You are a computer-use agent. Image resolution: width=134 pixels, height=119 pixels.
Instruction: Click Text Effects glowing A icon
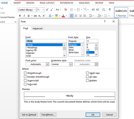click(50, 16)
